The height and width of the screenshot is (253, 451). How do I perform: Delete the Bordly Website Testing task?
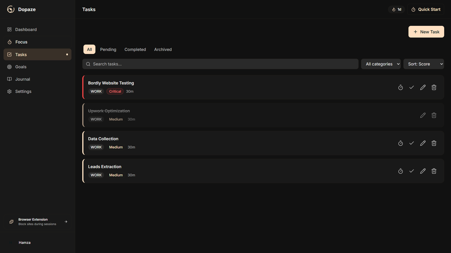tap(434, 87)
